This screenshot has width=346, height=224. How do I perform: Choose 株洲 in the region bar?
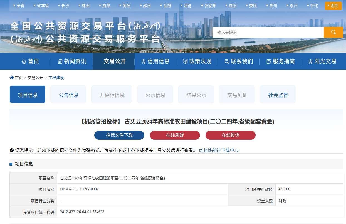(x=86, y=6)
